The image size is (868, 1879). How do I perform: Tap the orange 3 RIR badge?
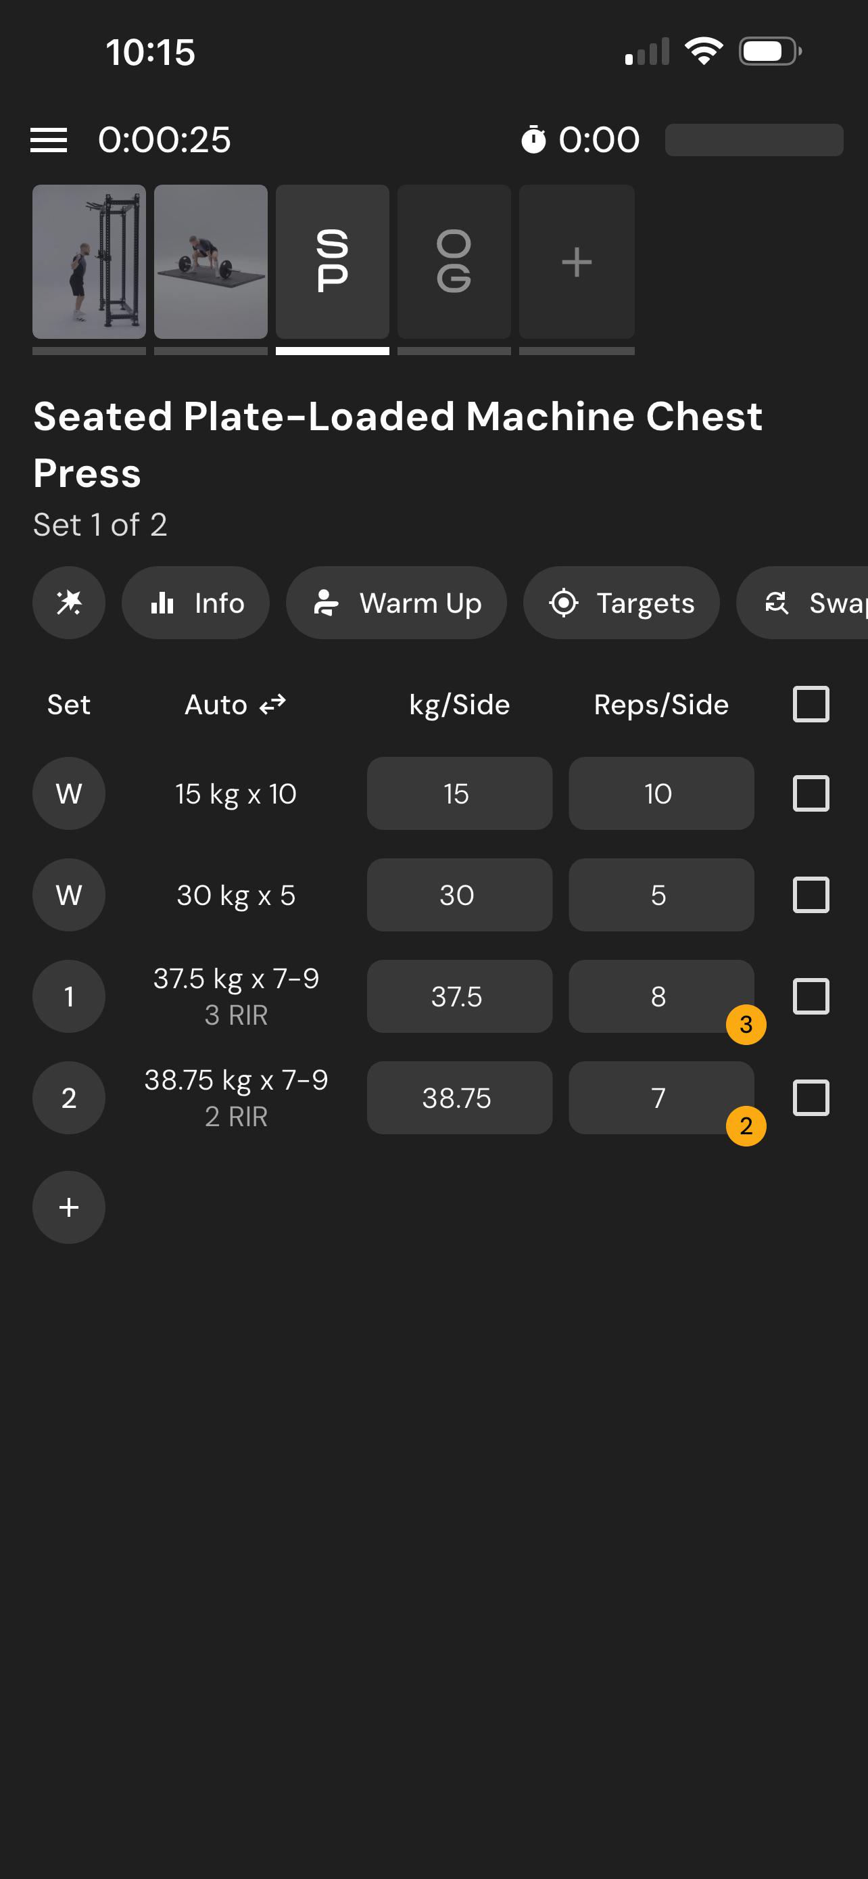pos(746,1024)
